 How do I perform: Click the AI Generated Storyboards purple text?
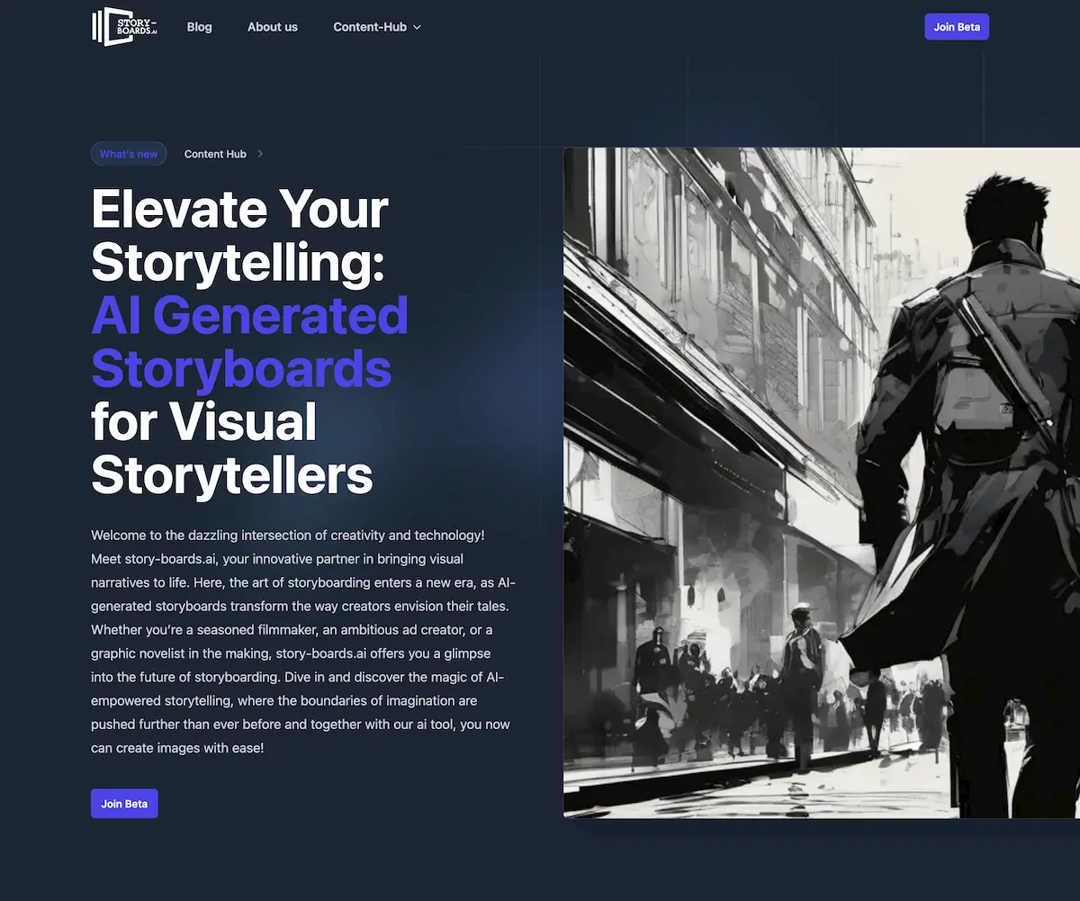coord(250,342)
